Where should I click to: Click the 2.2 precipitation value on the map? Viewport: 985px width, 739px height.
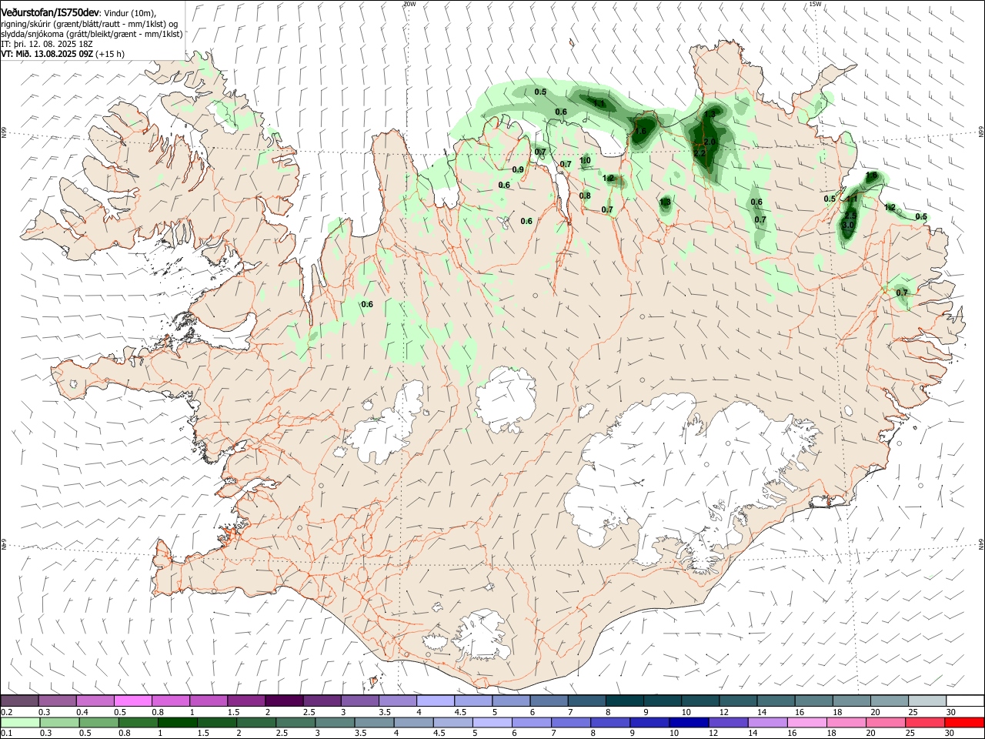pyautogui.click(x=700, y=154)
